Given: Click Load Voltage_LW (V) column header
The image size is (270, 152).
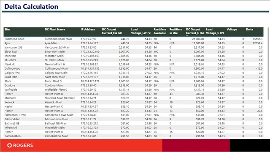Looking at the screenshot, I should [141, 31].
